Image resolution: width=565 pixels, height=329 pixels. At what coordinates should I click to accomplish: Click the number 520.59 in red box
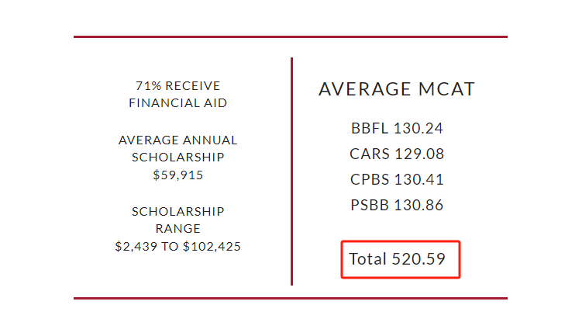click(419, 259)
